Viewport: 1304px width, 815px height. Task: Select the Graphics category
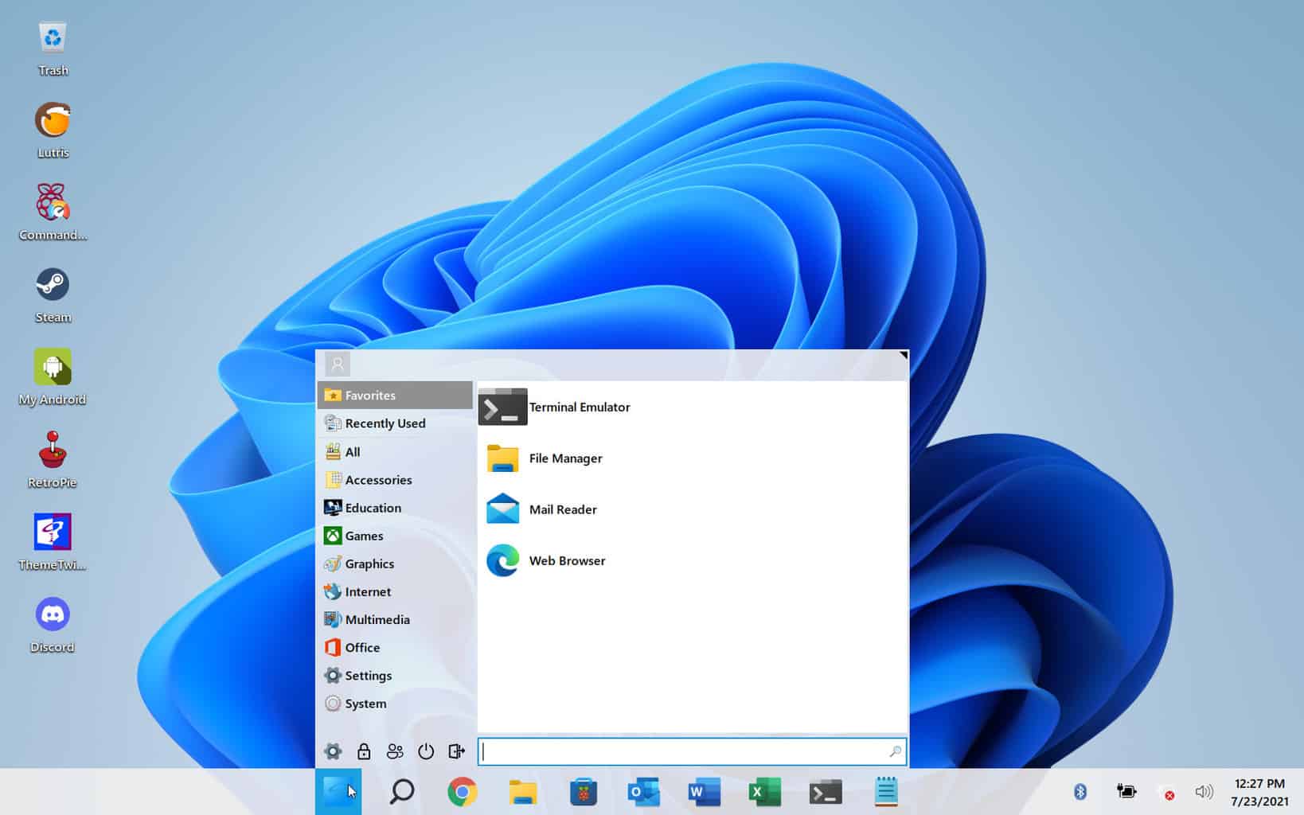pos(395,563)
